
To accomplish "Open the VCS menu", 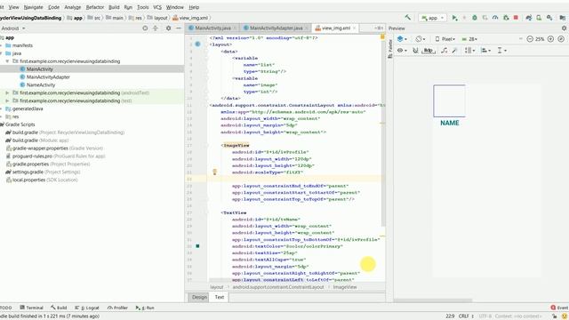I will point(157,7).
